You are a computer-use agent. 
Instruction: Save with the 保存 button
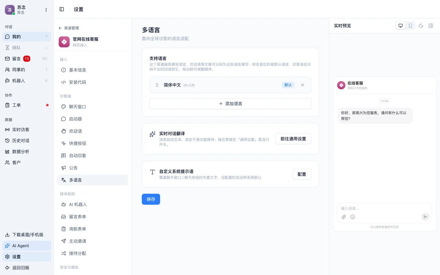151,199
